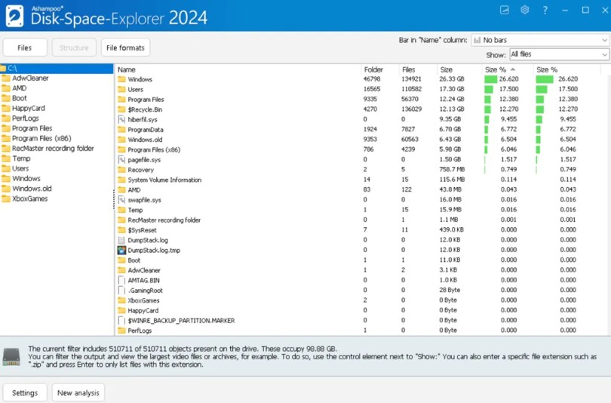611x403 pixels.
Task: Select RecMaster recording folder in the tree
Action: tap(53, 148)
